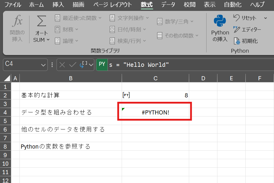This screenshot has width=274, height=183.
Task: Confirm entry with formula bar checkmark
Action: click(72, 65)
